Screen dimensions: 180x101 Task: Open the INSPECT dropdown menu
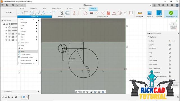click(x=140, y=17)
